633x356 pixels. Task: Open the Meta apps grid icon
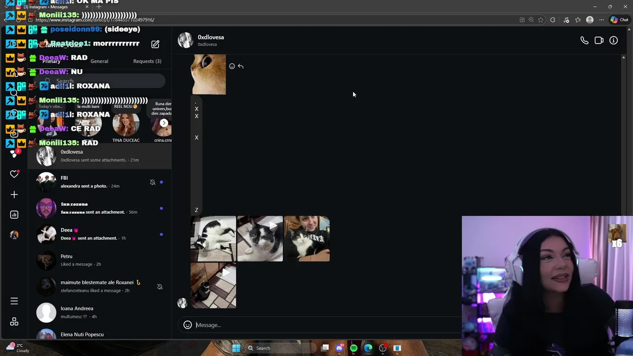click(x=14, y=322)
